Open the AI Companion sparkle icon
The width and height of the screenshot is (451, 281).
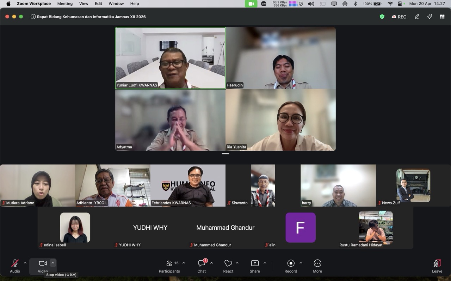[430, 17]
